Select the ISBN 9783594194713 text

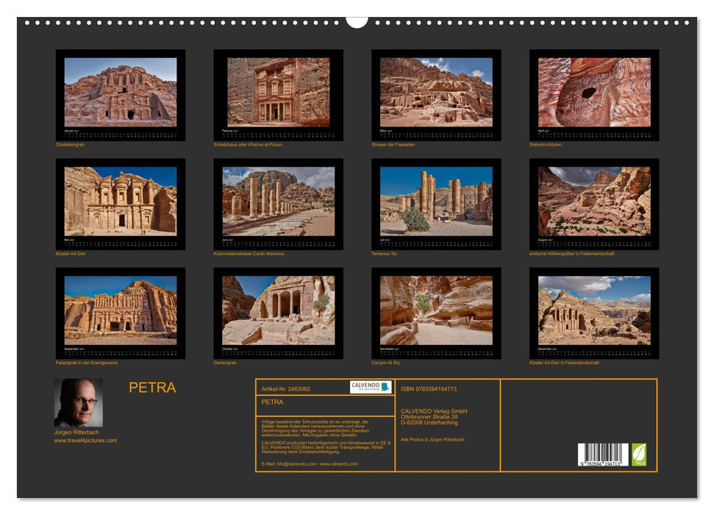pos(429,388)
